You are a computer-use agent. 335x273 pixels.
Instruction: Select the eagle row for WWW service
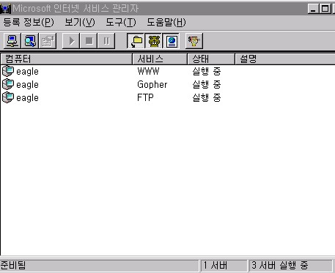167,71
